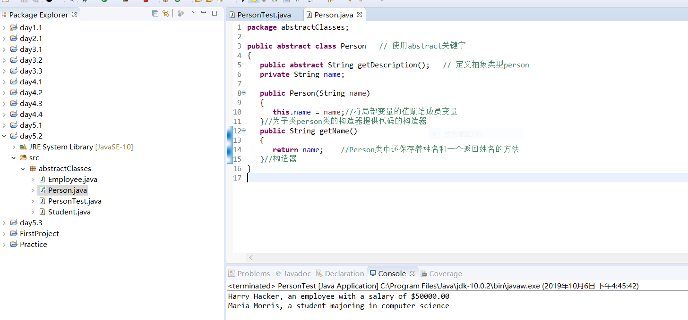This screenshot has width=688, height=320.
Task: Open the Coverage tab
Action: pyautogui.click(x=441, y=273)
